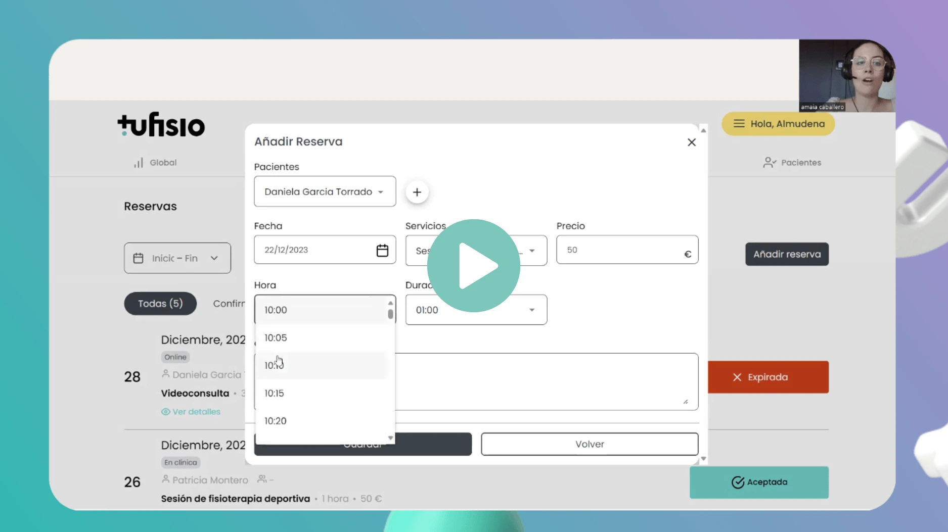Pick the hovered 10:10 time option
Screen dimensions: 948x532
(321, 365)
